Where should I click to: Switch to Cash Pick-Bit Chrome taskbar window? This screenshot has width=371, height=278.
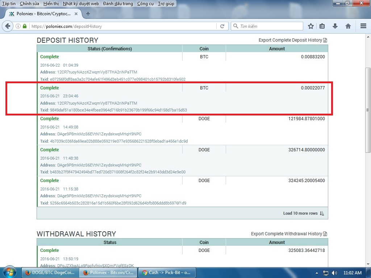coord(167,273)
